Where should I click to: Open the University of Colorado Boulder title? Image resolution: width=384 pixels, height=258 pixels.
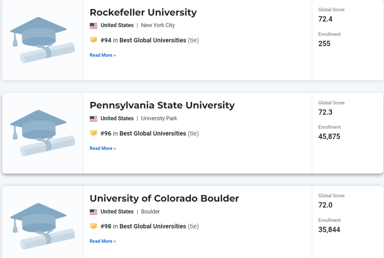click(x=164, y=199)
